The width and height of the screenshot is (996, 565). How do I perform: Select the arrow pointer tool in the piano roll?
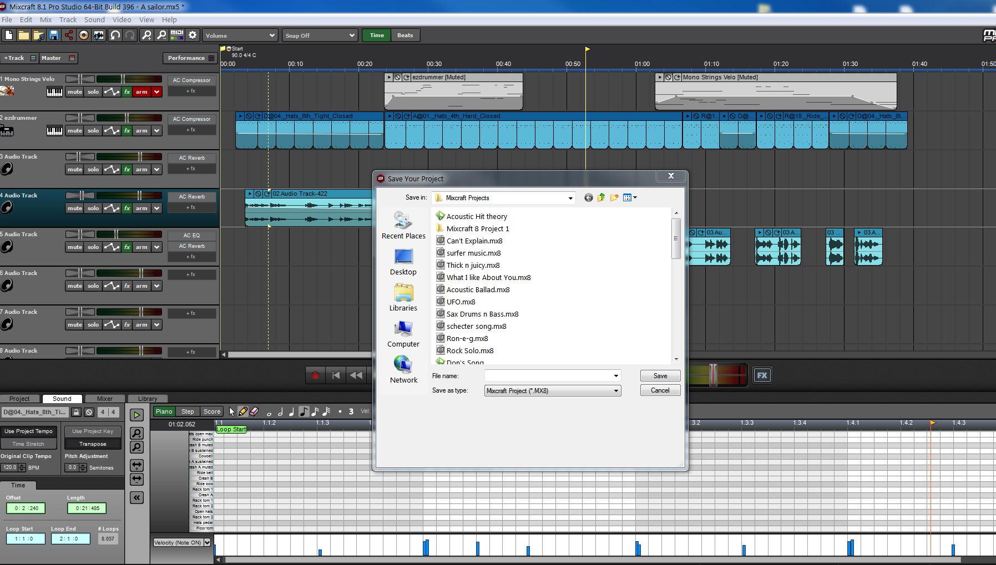[x=232, y=411]
